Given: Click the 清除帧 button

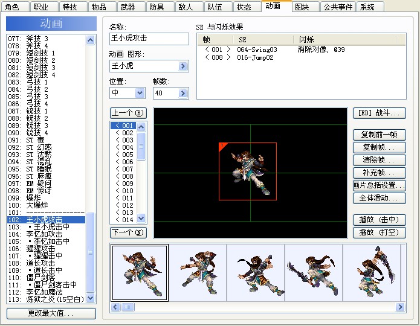Looking at the screenshot, I should (379, 160).
